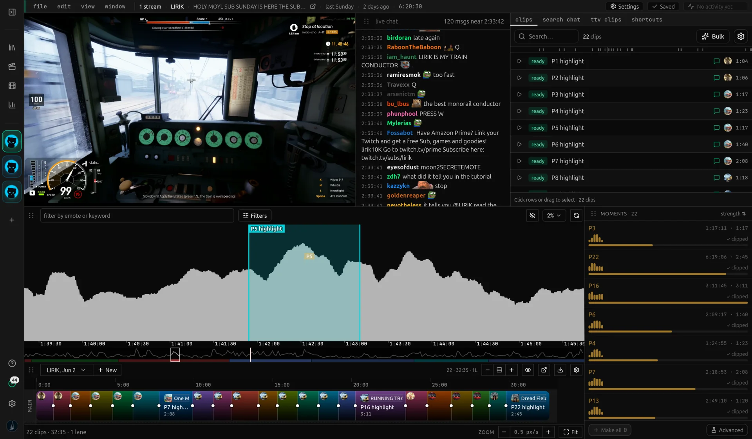Open the bar chart analytics icon
The width and height of the screenshot is (752, 439).
(12, 105)
